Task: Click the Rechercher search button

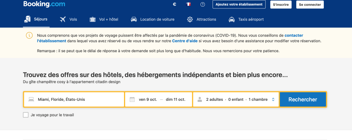Action: pyautogui.click(x=302, y=99)
